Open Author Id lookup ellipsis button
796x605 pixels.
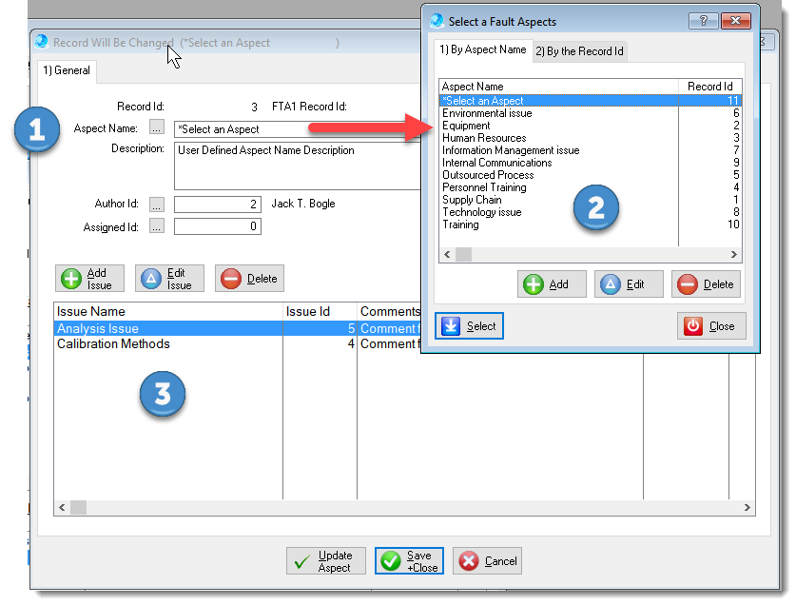pyautogui.click(x=157, y=205)
